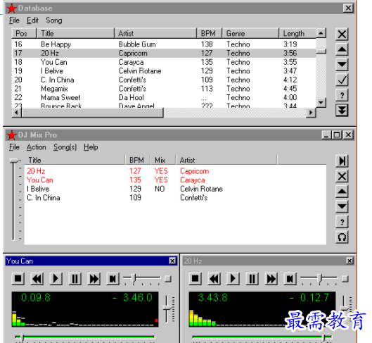This screenshot has width=372, height=343.
Task: Open Help menu in DJ Mix Pro
Action: click(91, 147)
